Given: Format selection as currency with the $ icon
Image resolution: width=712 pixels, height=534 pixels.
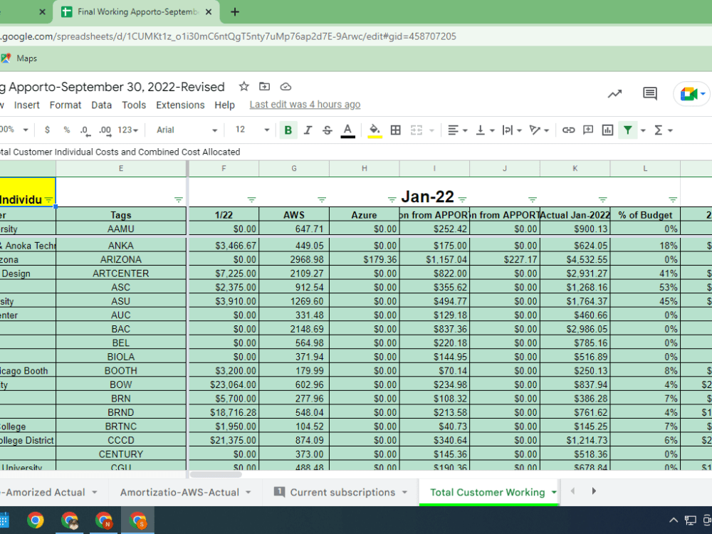Looking at the screenshot, I should click(47, 130).
